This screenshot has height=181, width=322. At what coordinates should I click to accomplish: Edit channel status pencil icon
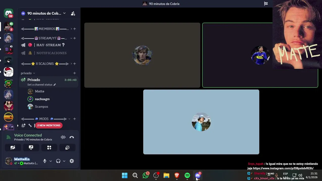pyautogui.click(x=55, y=85)
